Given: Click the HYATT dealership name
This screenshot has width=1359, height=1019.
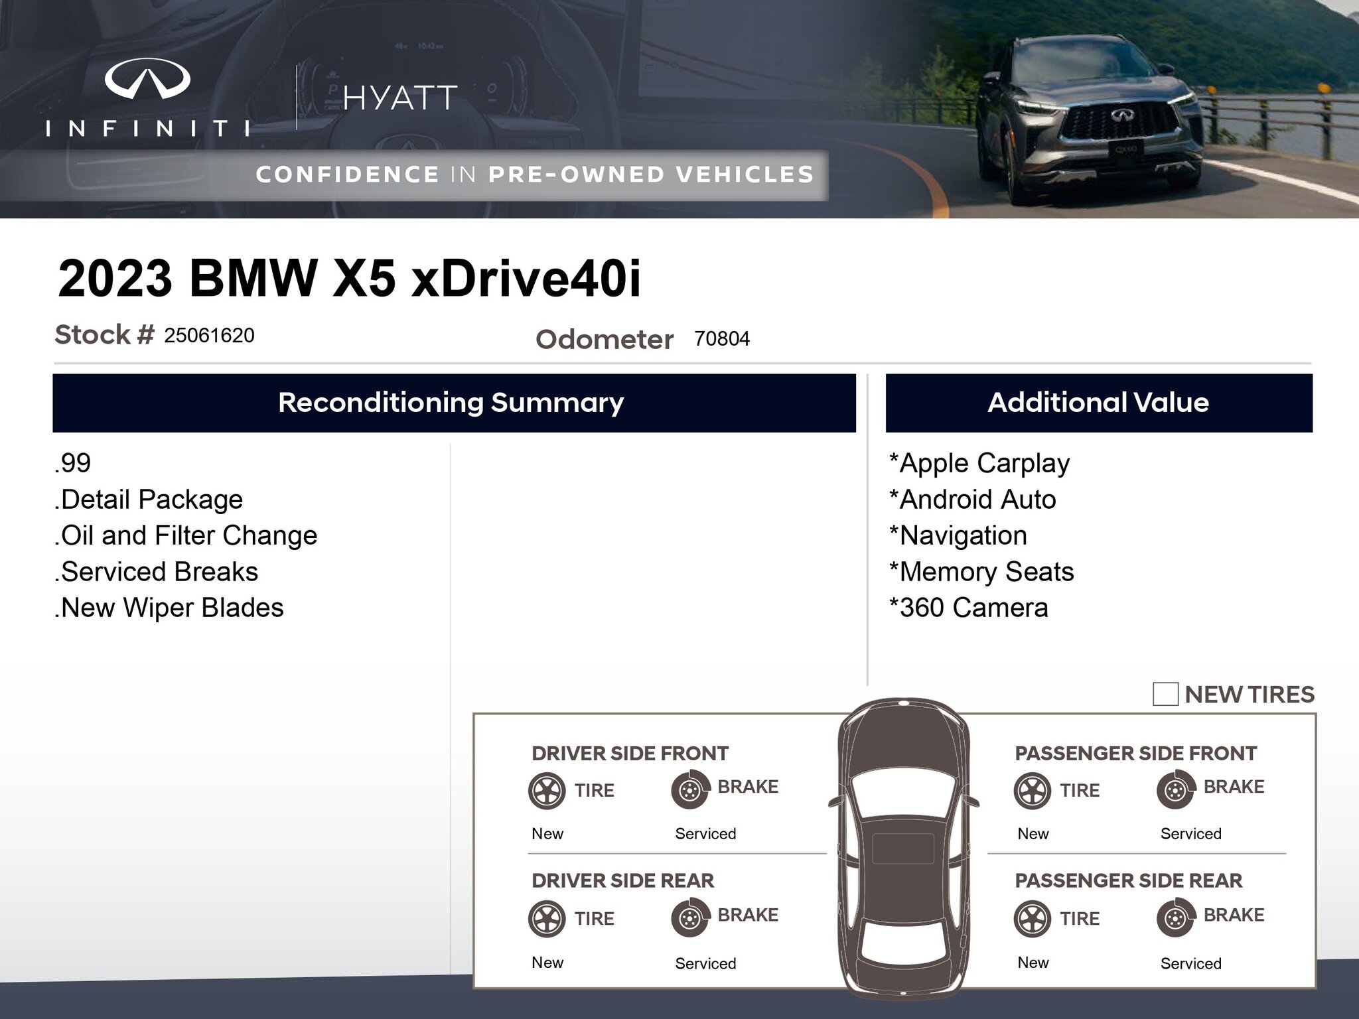Looking at the screenshot, I should 400,98.
